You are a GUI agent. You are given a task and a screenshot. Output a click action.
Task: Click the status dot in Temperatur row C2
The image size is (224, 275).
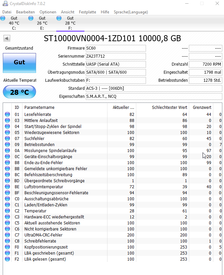pyautogui.click(x=7, y=211)
